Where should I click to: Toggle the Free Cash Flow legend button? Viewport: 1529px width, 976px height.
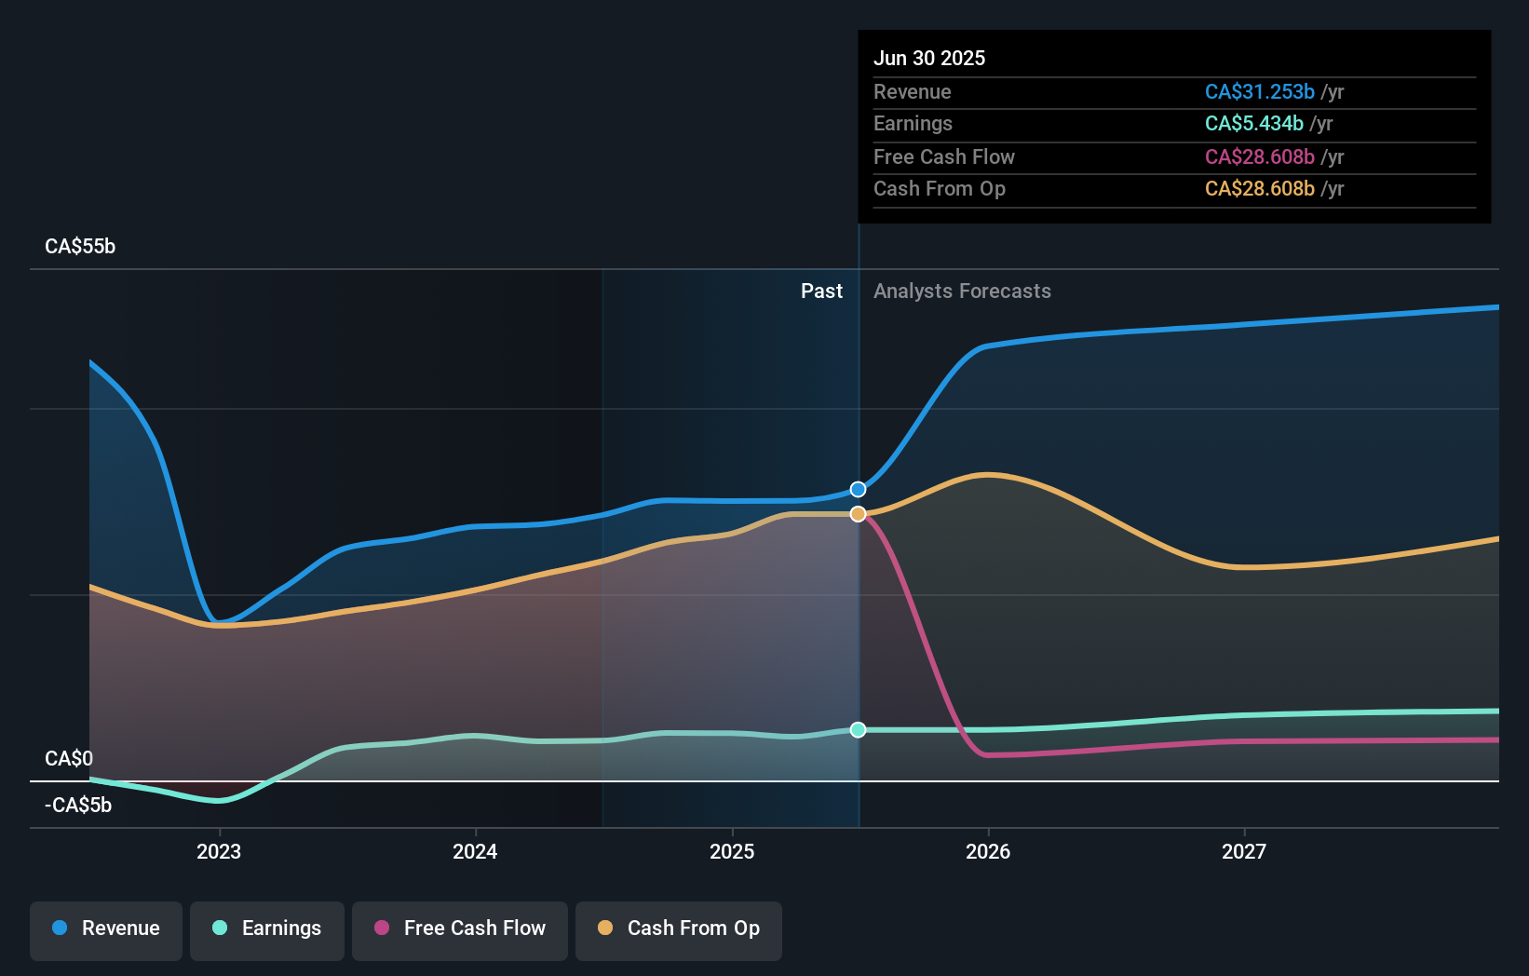[460, 930]
